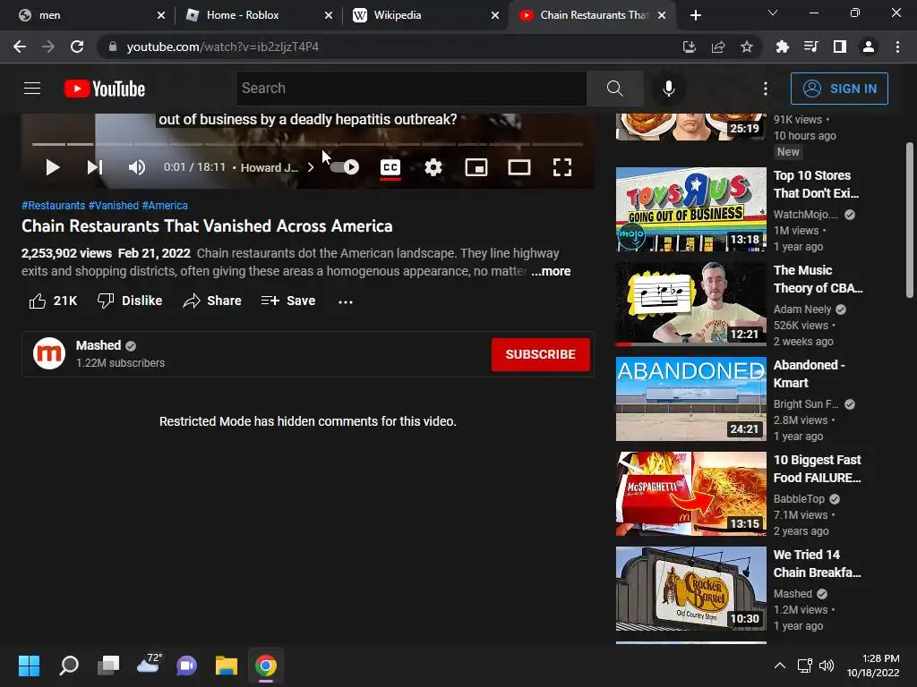The width and height of the screenshot is (917, 687).
Task: Subscribe to Mashed channel
Action: [x=540, y=354]
